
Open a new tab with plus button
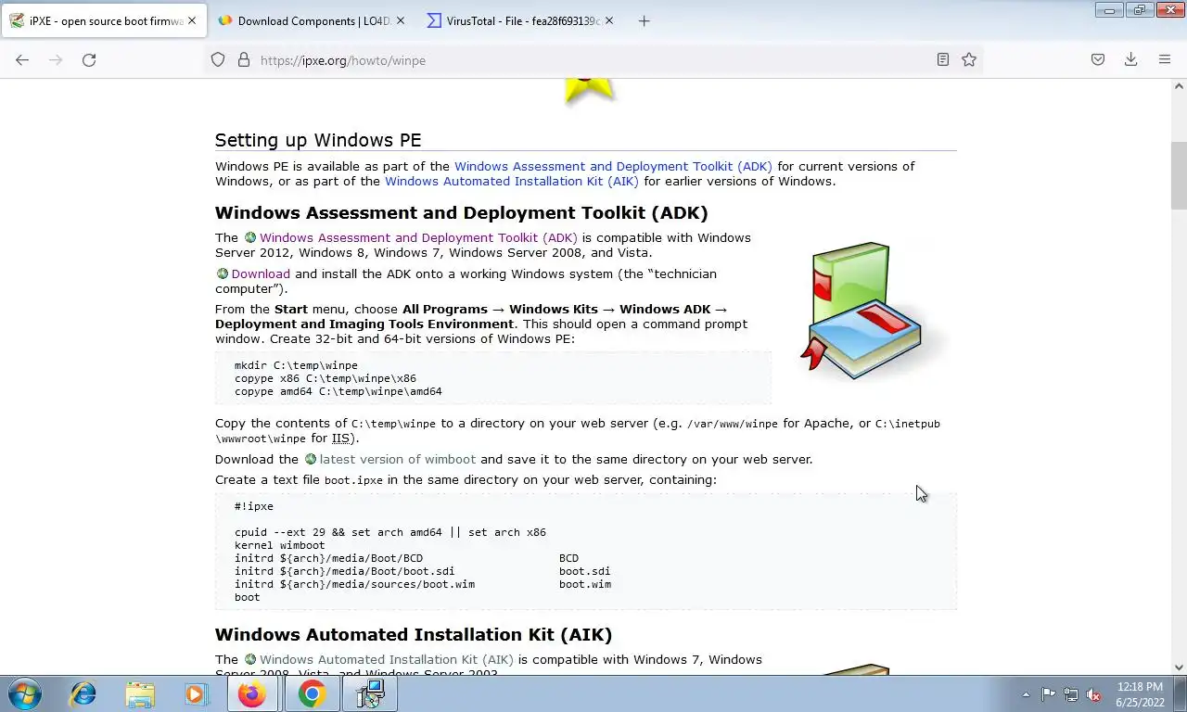click(x=645, y=21)
